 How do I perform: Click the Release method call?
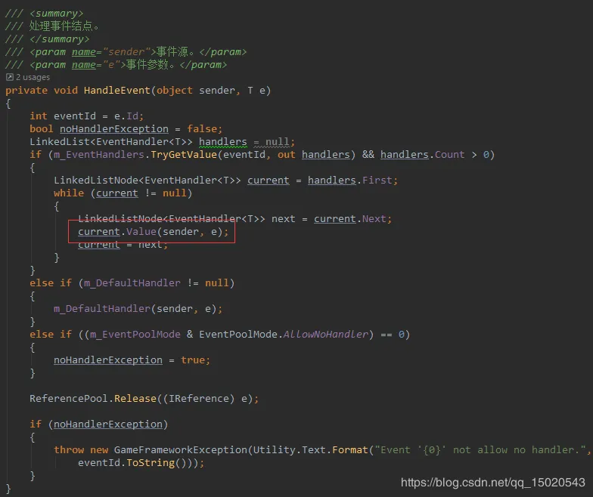tap(135, 399)
